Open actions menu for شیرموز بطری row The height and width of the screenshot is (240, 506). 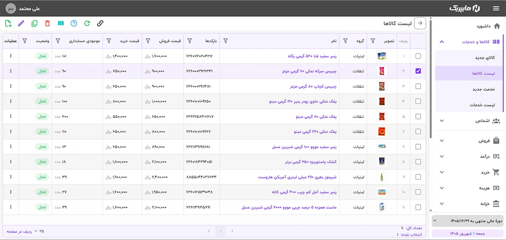11,177
